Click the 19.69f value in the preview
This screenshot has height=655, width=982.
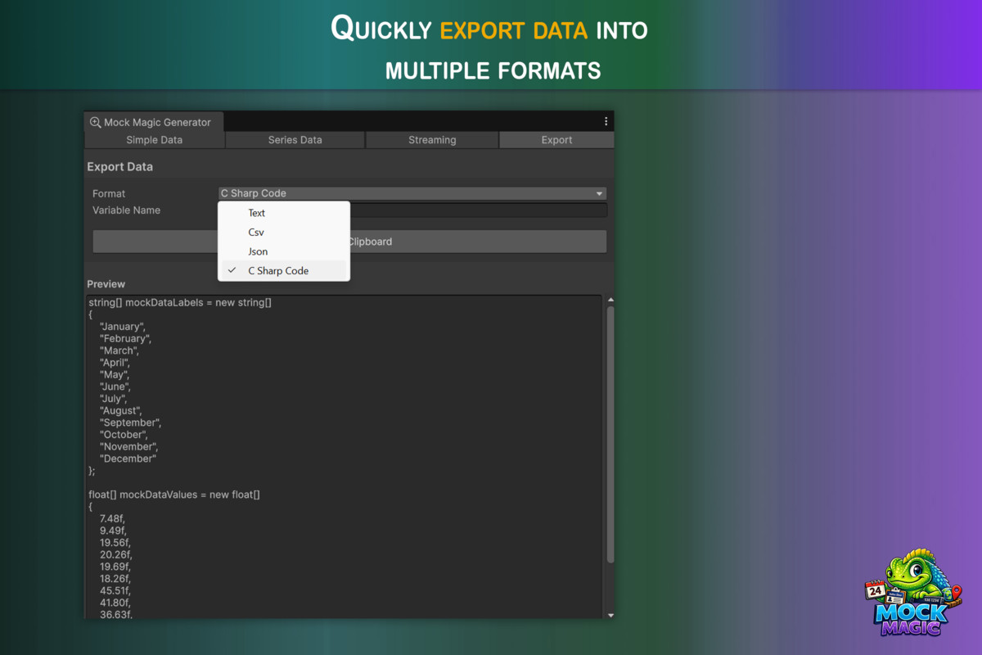click(x=115, y=567)
